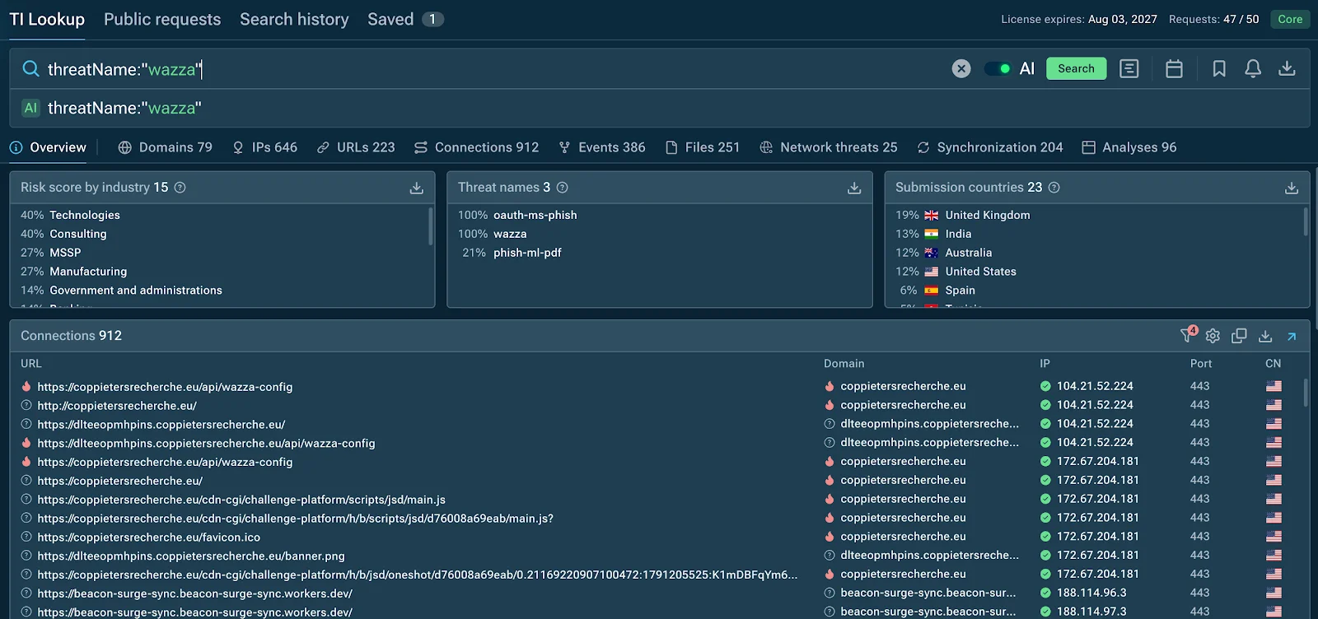
Task: Save the query with the bookmark icon
Action: (x=1219, y=68)
